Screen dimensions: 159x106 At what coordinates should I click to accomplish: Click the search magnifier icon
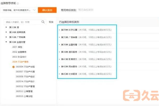pos(43,22)
